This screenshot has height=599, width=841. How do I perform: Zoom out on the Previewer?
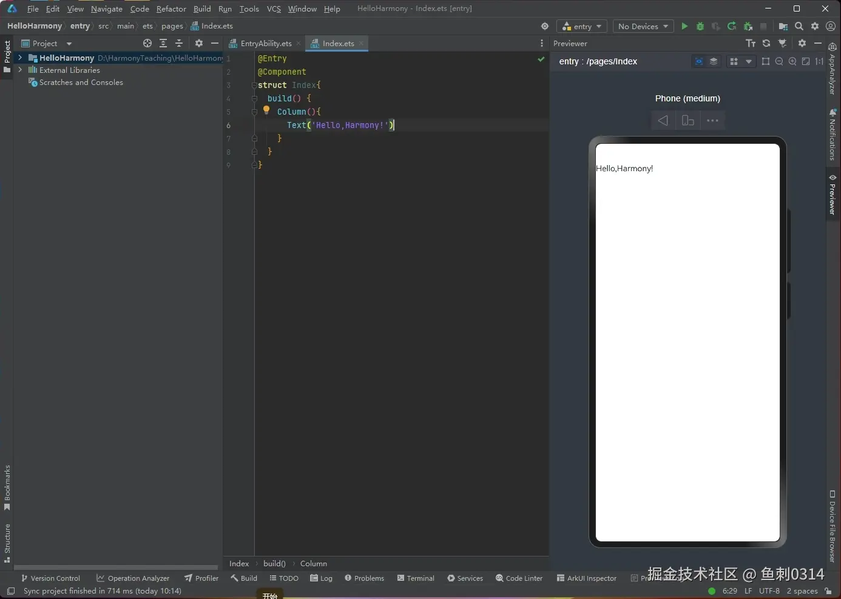click(779, 61)
